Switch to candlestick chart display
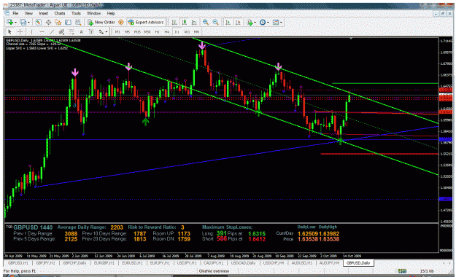 (184, 23)
